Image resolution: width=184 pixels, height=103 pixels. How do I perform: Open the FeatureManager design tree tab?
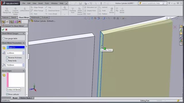(x=3, y=22)
